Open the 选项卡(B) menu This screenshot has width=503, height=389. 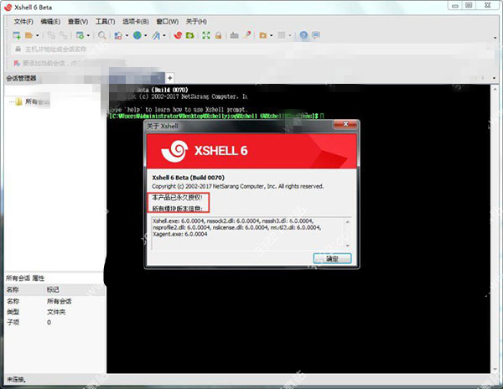point(136,22)
